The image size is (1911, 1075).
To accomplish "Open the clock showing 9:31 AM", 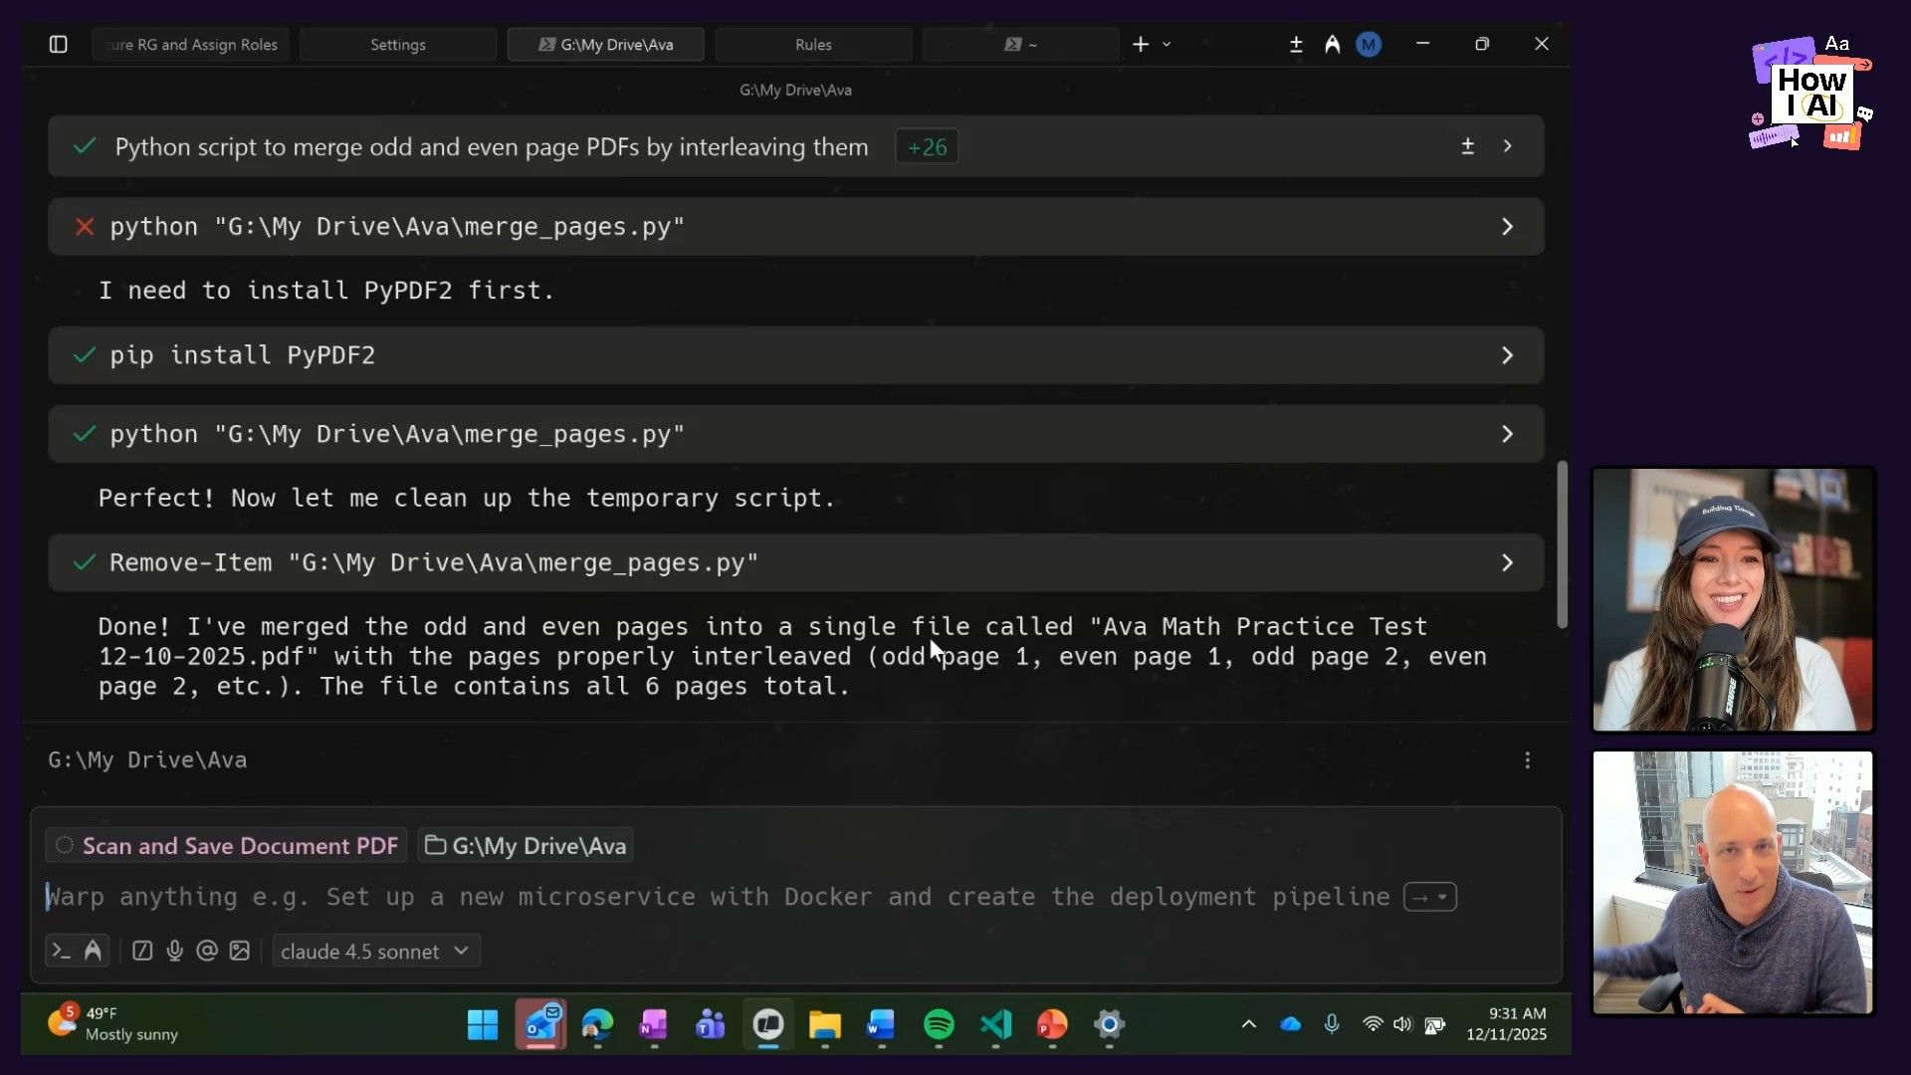I will pyautogui.click(x=1507, y=1024).
